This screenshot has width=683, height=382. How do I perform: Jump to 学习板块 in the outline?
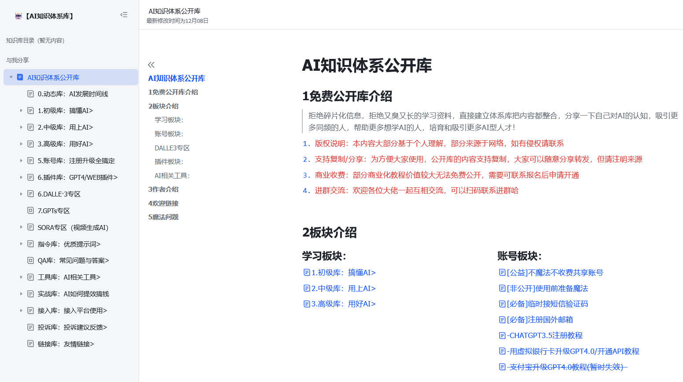click(x=169, y=120)
